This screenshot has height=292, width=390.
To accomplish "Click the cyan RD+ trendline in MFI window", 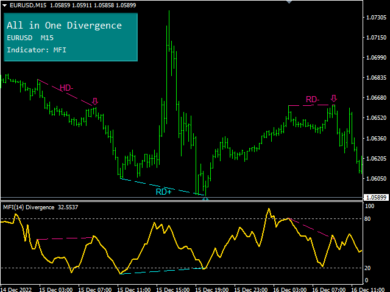I will click(161, 271).
